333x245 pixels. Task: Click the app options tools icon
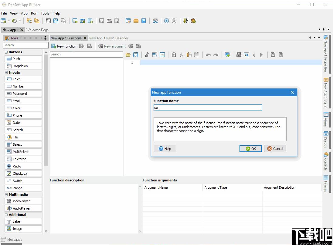click(155, 21)
